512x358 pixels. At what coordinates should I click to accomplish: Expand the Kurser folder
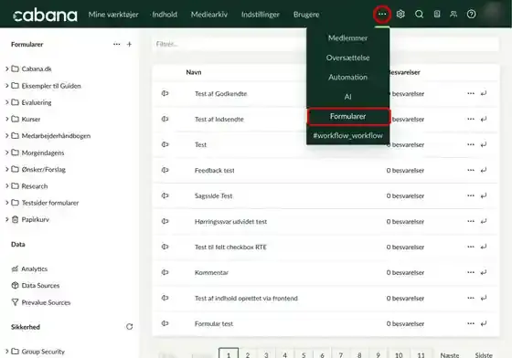pos(7,119)
